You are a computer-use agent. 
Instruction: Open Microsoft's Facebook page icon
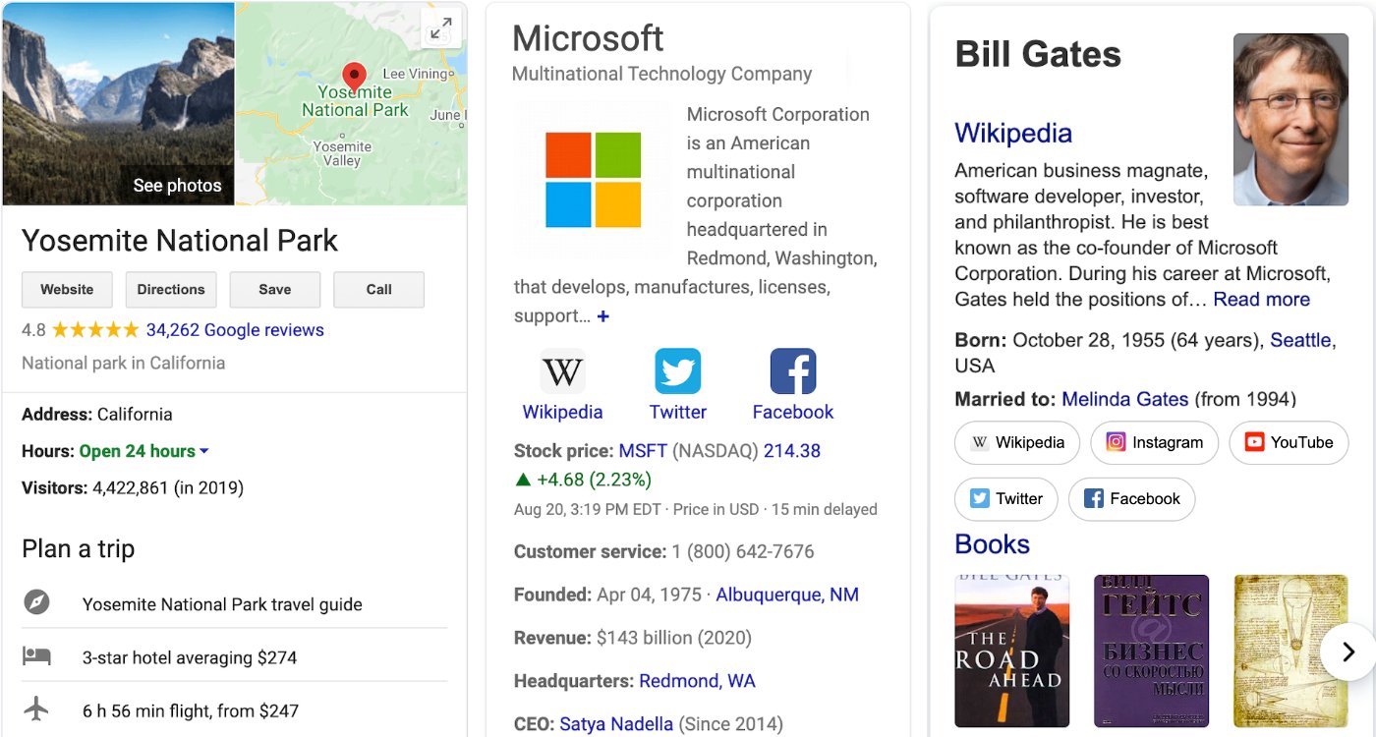coord(792,370)
